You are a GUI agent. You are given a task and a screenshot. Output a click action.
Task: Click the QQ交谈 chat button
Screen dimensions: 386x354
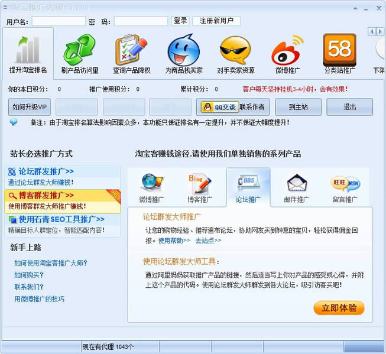218,107
